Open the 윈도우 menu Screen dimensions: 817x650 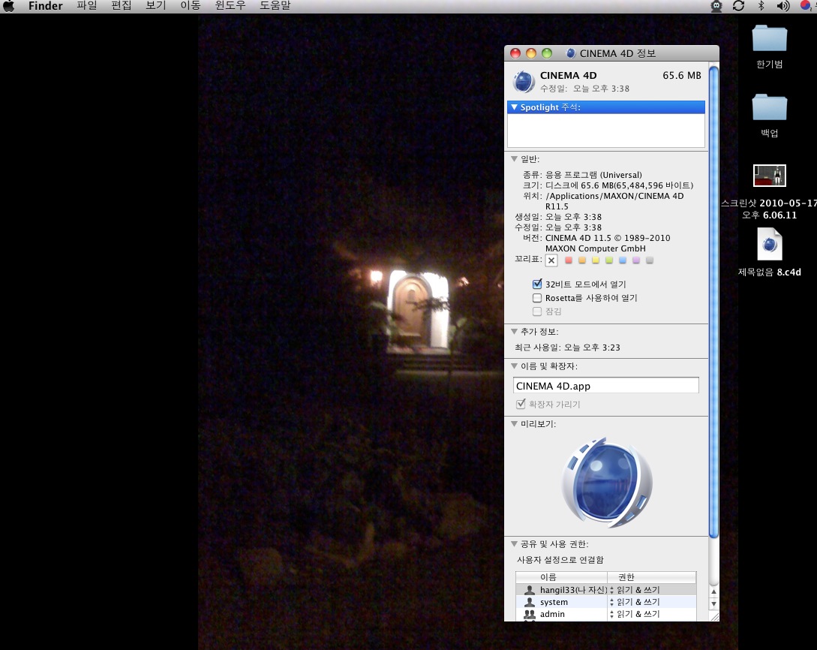click(230, 6)
